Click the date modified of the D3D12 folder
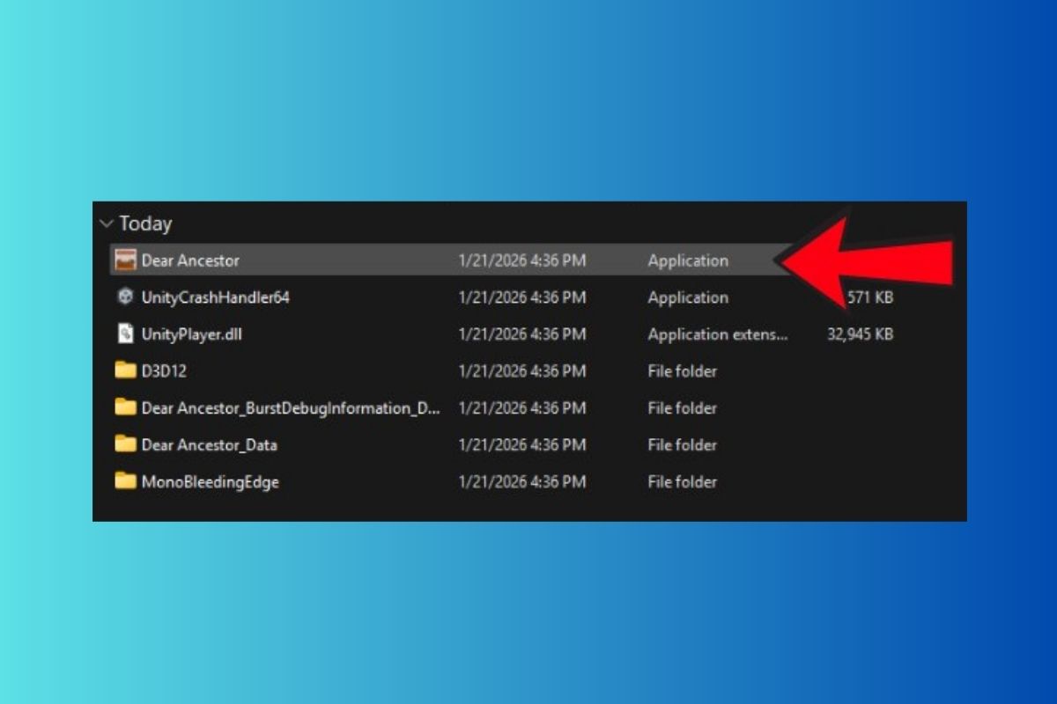 521,371
